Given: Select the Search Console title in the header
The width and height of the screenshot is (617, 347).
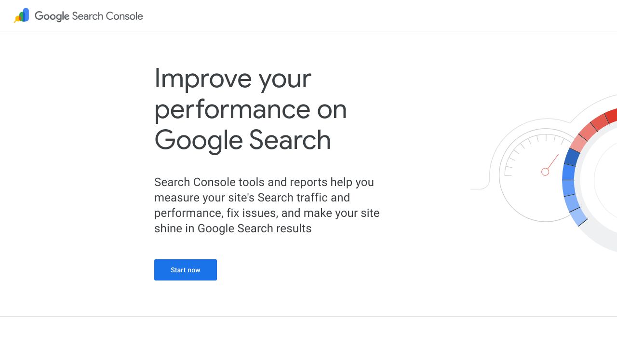Looking at the screenshot, I should 107,16.
